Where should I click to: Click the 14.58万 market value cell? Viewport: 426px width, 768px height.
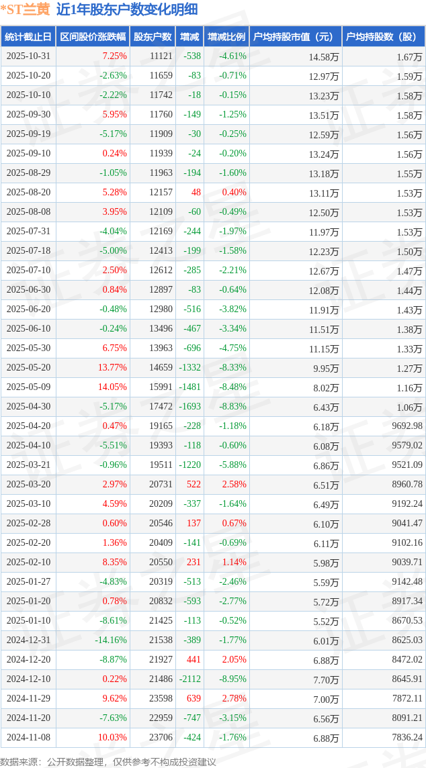323,57
